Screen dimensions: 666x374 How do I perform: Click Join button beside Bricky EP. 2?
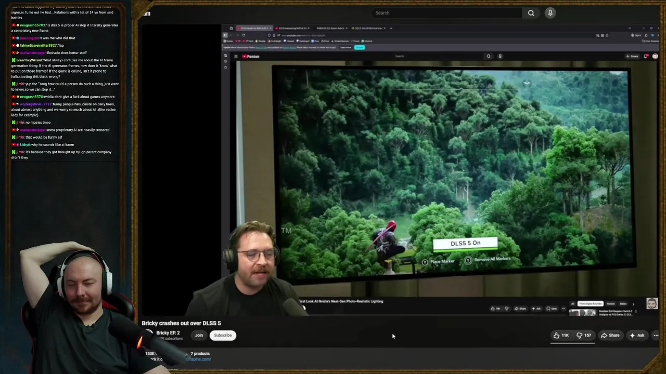pyautogui.click(x=199, y=335)
